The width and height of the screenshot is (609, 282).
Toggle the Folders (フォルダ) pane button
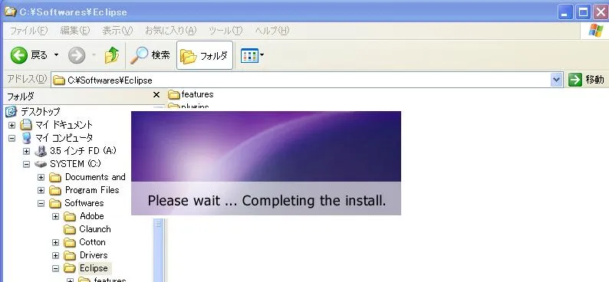(205, 55)
